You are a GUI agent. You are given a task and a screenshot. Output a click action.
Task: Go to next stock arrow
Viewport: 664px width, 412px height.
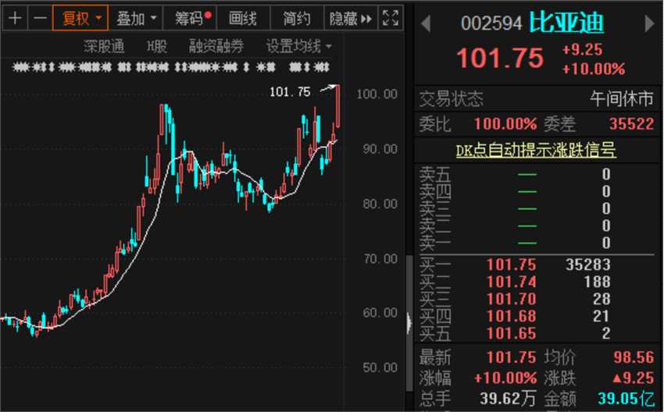pos(649,23)
